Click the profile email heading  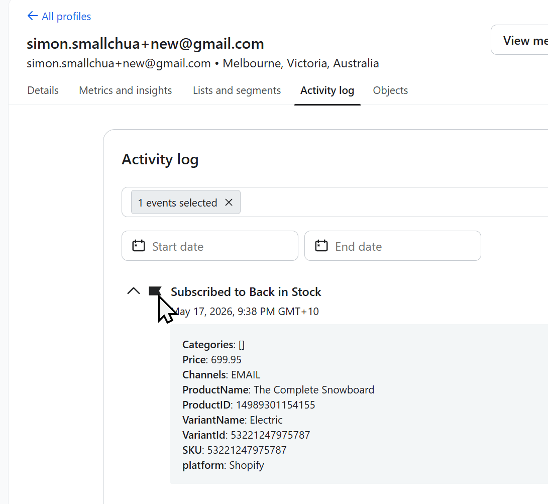(145, 44)
